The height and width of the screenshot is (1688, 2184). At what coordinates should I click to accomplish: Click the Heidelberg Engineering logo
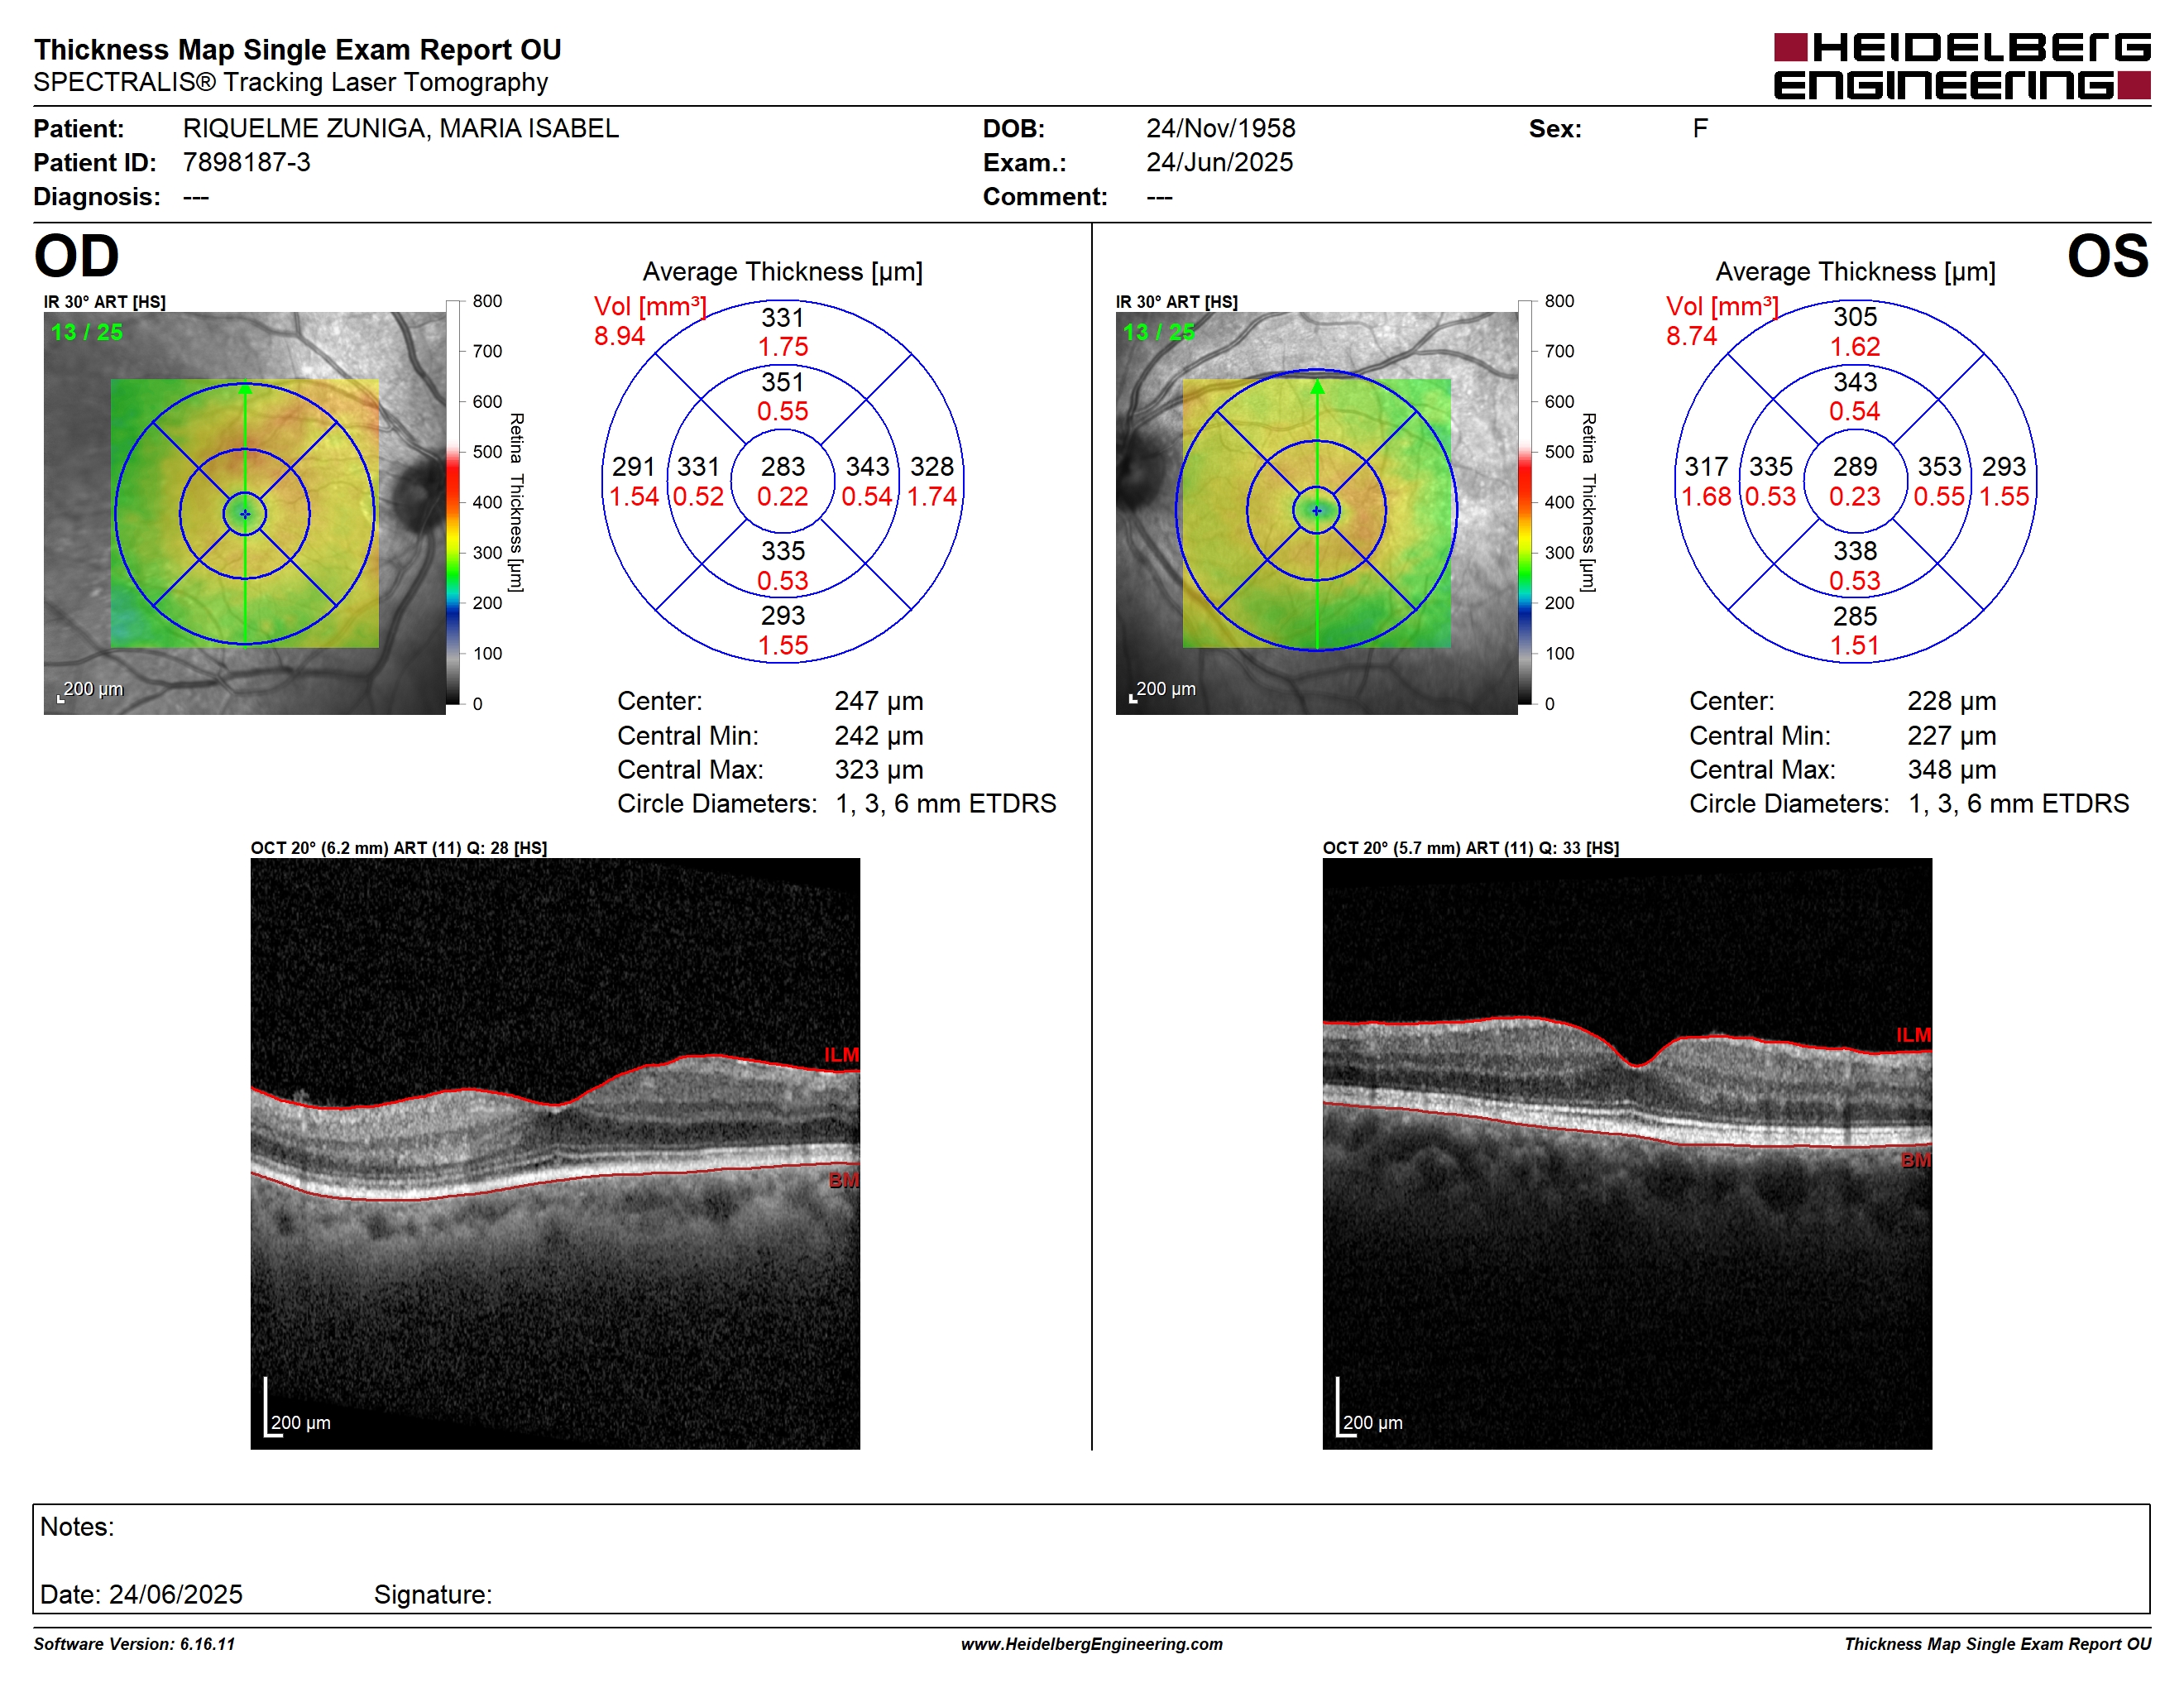click(1962, 66)
